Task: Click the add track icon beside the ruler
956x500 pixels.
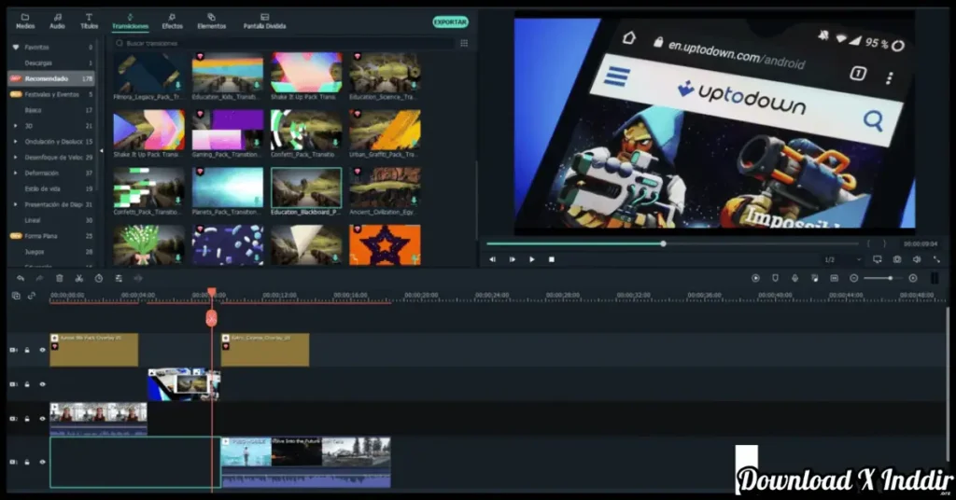Action: (16, 296)
